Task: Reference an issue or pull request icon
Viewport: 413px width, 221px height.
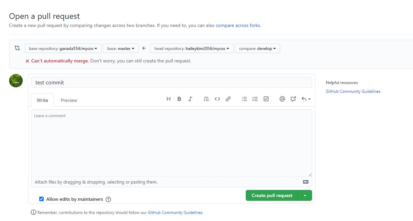Action: [293, 99]
